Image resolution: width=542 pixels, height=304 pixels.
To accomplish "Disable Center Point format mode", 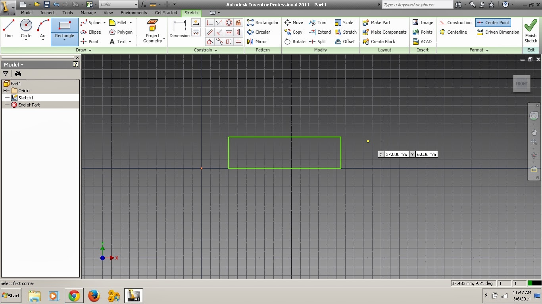I will coord(493,23).
